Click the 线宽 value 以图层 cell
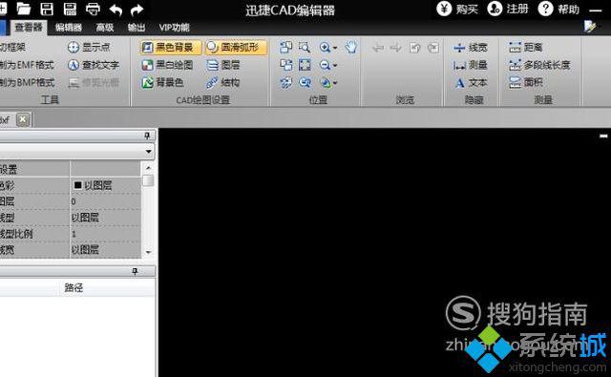 click(105, 250)
